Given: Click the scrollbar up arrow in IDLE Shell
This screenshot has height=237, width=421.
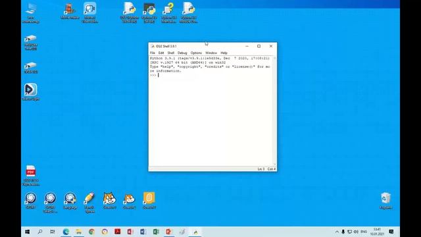Looking at the screenshot, I should pos(275,58).
